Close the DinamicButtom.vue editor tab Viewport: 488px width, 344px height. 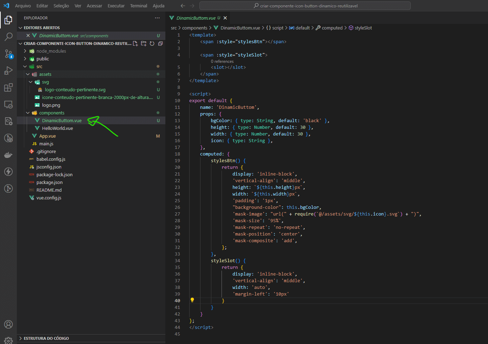(x=225, y=18)
